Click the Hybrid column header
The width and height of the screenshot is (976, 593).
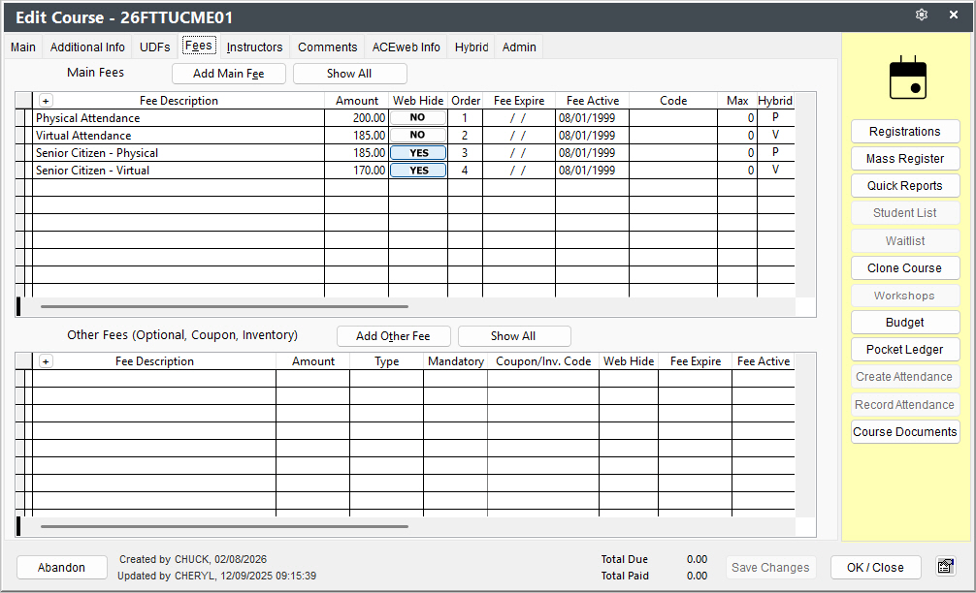pyautogui.click(x=775, y=101)
